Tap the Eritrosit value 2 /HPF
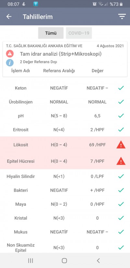This screenshot has height=268, width=130. 97,130
